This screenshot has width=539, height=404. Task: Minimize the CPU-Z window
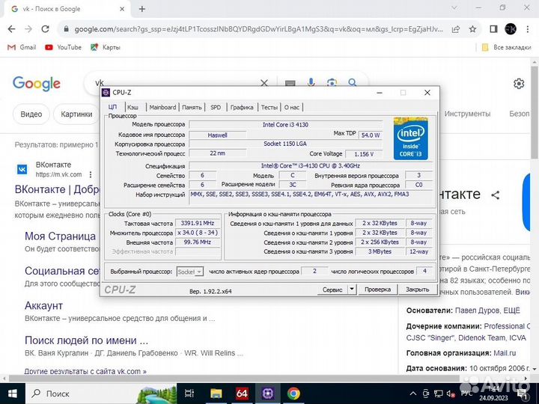(x=380, y=93)
